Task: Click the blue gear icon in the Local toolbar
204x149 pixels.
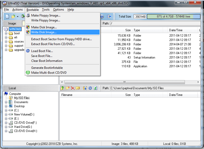Action: pos(90,88)
